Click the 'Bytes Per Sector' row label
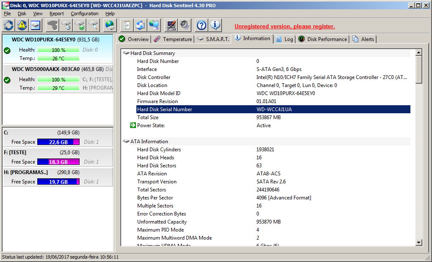The width and height of the screenshot is (432, 262). click(155, 198)
